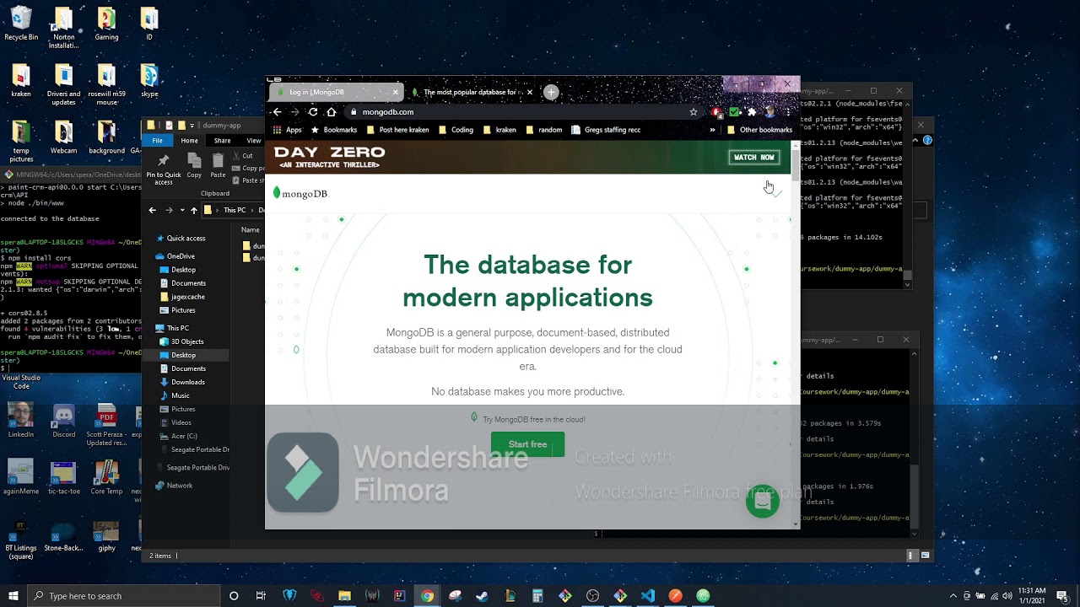1080x607 pixels.
Task: Click Copy in Explorer ribbon
Action: click(x=194, y=165)
